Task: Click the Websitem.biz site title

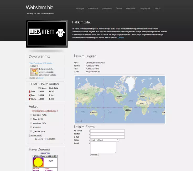Action: pos(39,7)
